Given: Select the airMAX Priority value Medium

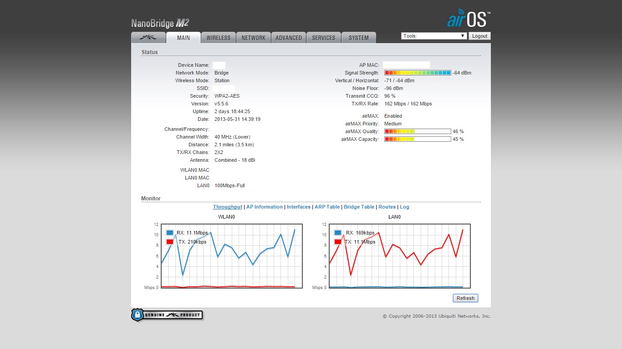Looking at the screenshot, I should (x=393, y=124).
